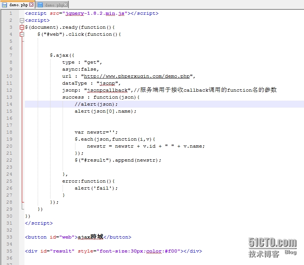The image size is (304, 265).
Task: Click line number 10 in the margin
Action: click(9, 76)
